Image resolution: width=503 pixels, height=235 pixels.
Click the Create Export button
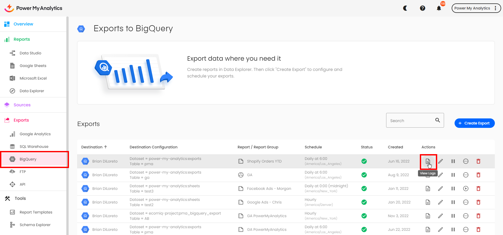pos(474,123)
